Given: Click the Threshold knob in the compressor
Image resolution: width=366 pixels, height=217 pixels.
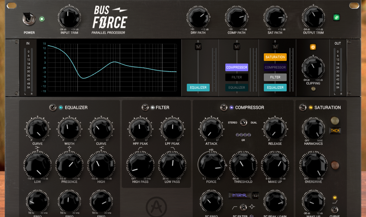Looking at the screenshot, I should click(x=243, y=165).
